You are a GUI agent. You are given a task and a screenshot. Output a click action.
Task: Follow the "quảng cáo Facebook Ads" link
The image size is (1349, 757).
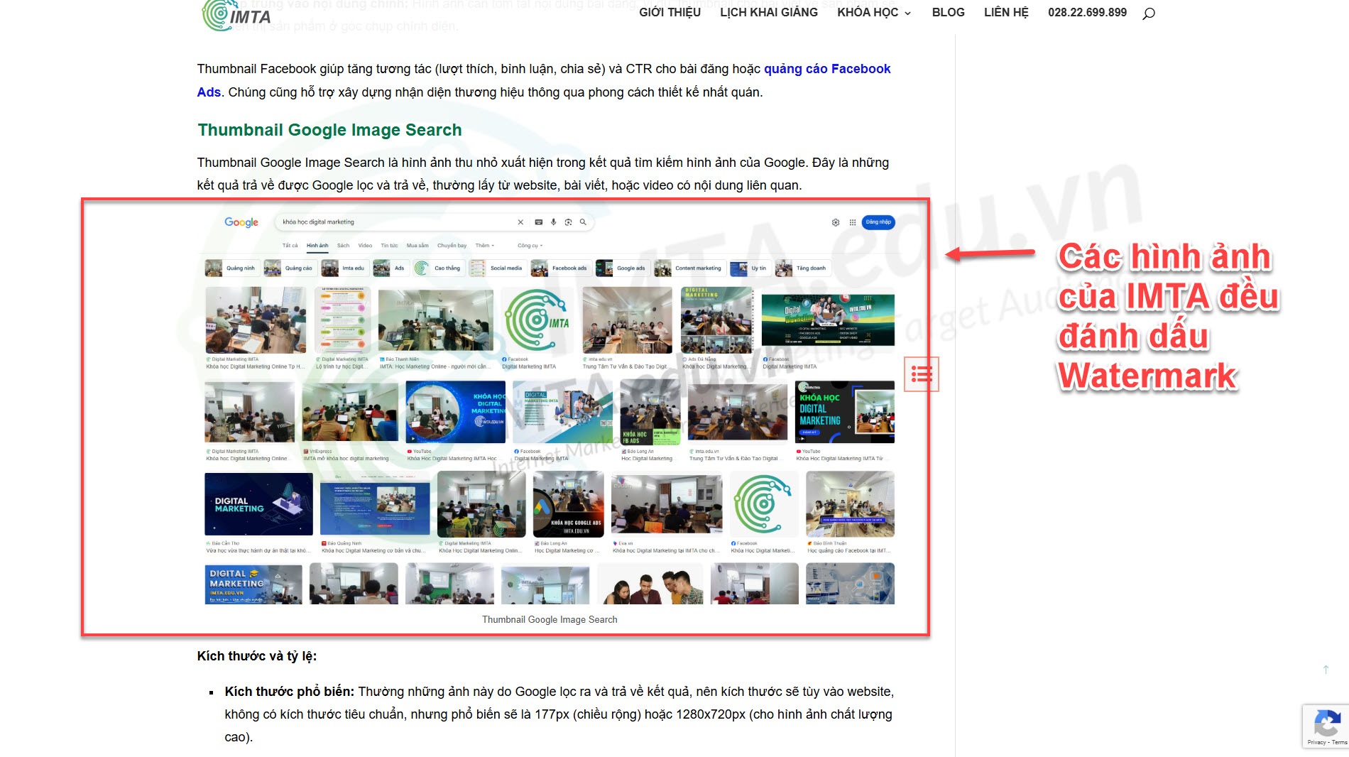click(827, 69)
